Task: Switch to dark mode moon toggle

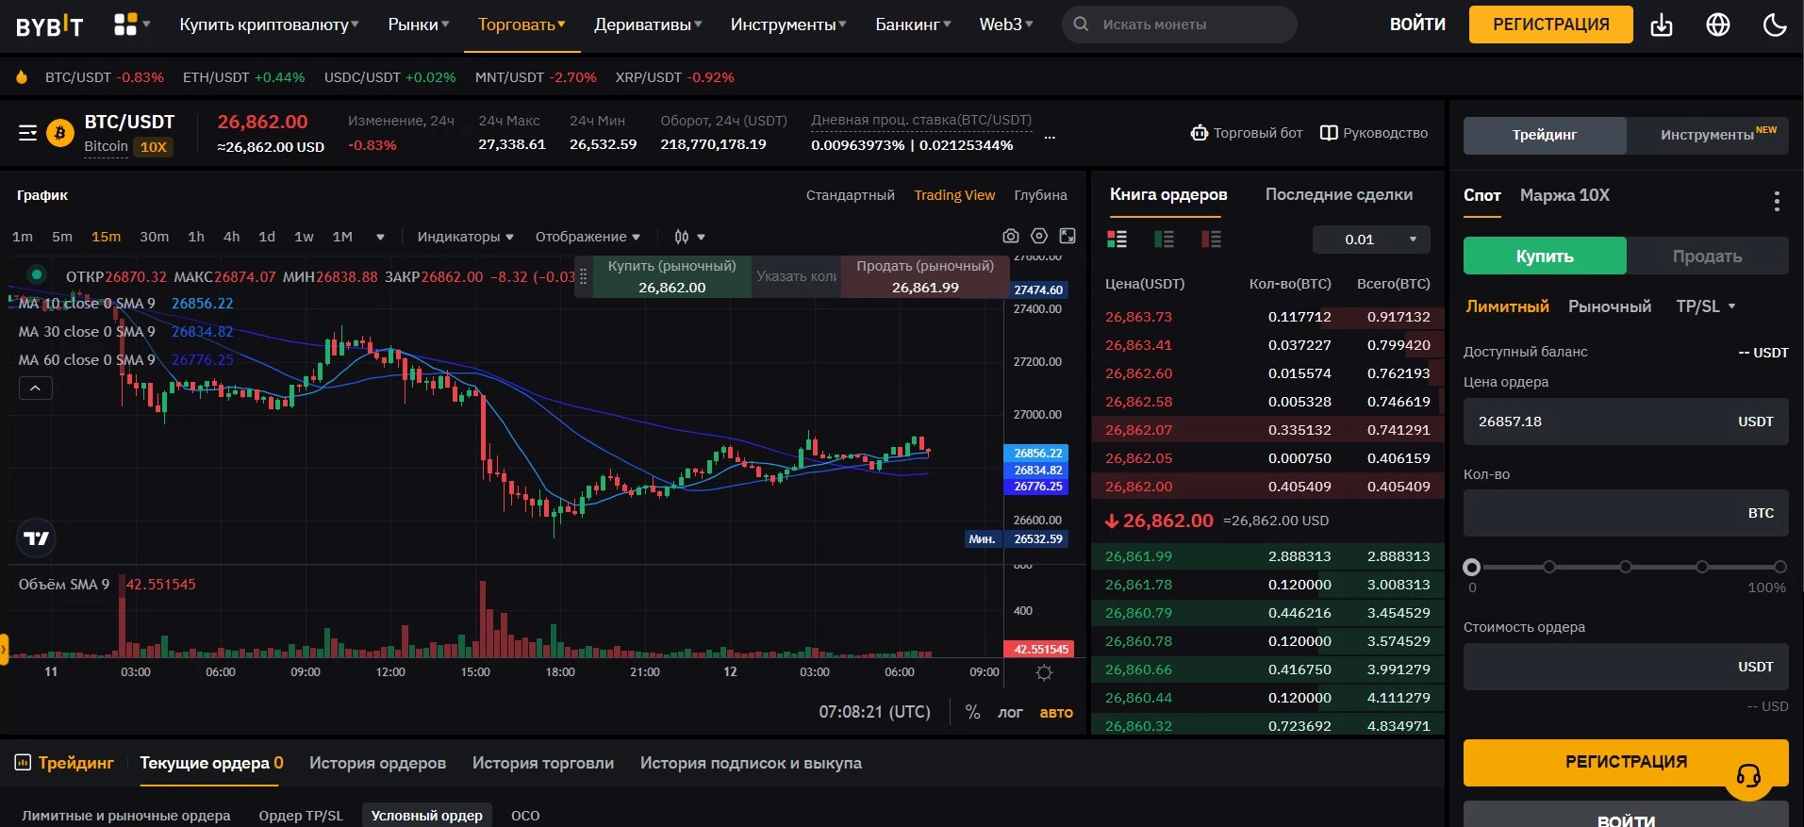Action: [x=1774, y=25]
